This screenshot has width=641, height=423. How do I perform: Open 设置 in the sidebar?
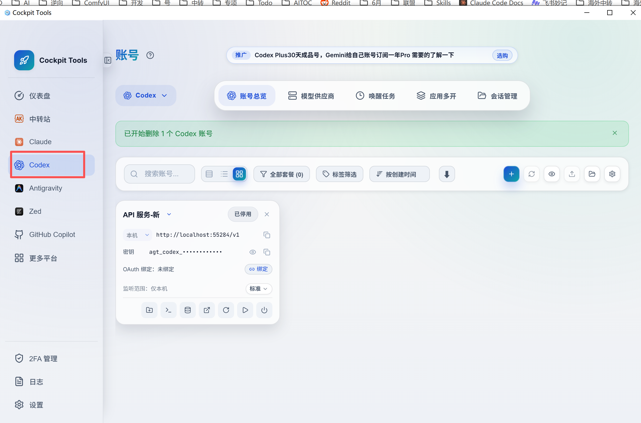pyautogui.click(x=51, y=405)
